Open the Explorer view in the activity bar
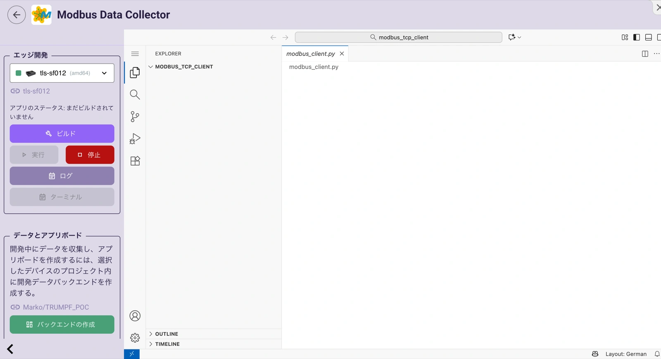661x359 pixels. pyautogui.click(x=135, y=73)
